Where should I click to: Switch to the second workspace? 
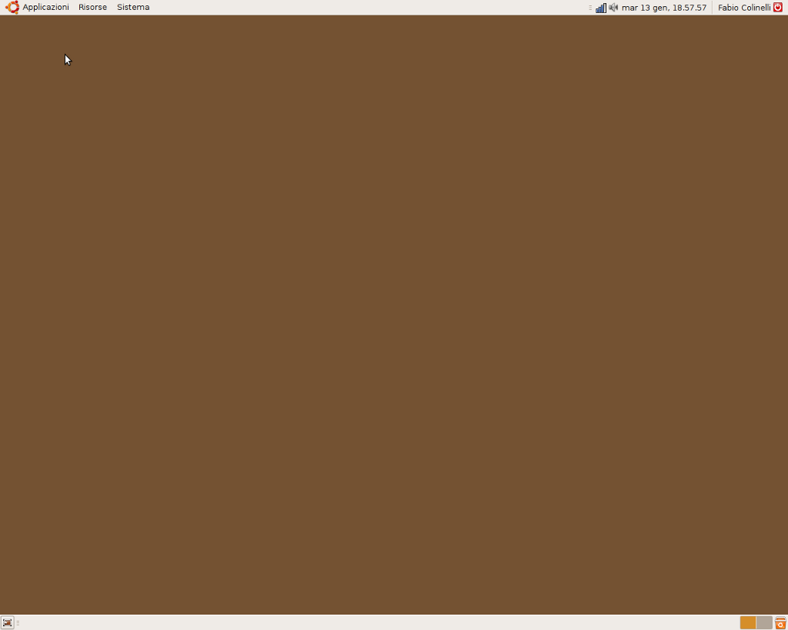764,623
